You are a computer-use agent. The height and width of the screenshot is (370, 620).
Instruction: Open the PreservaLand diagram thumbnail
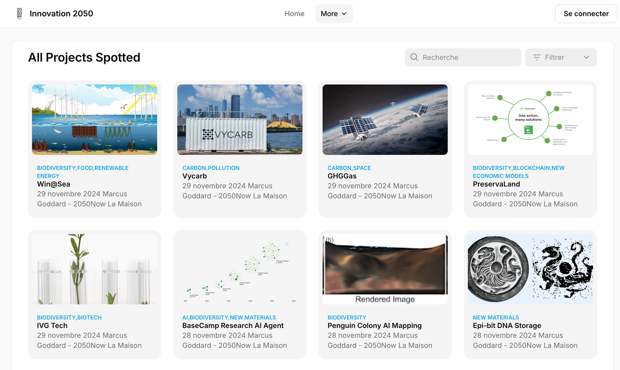(x=530, y=119)
